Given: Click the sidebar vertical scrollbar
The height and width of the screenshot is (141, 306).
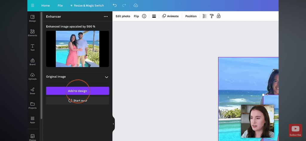Looking at the screenshot, I should [x=41, y=65].
